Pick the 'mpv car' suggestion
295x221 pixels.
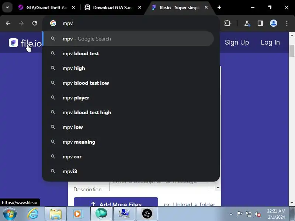tap(128, 157)
